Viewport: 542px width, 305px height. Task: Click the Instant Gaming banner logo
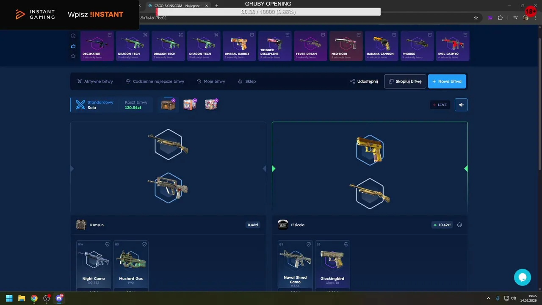coord(36,14)
